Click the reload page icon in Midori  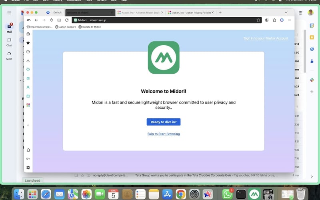coord(67,20)
